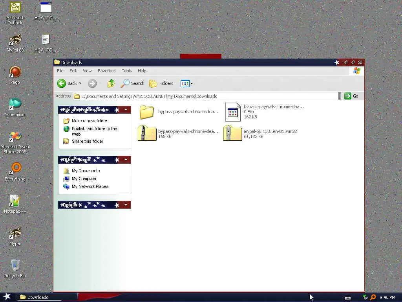402x302 pixels.
Task: Open the Notepad++ desktop shortcut
Action: click(x=15, y=204)
